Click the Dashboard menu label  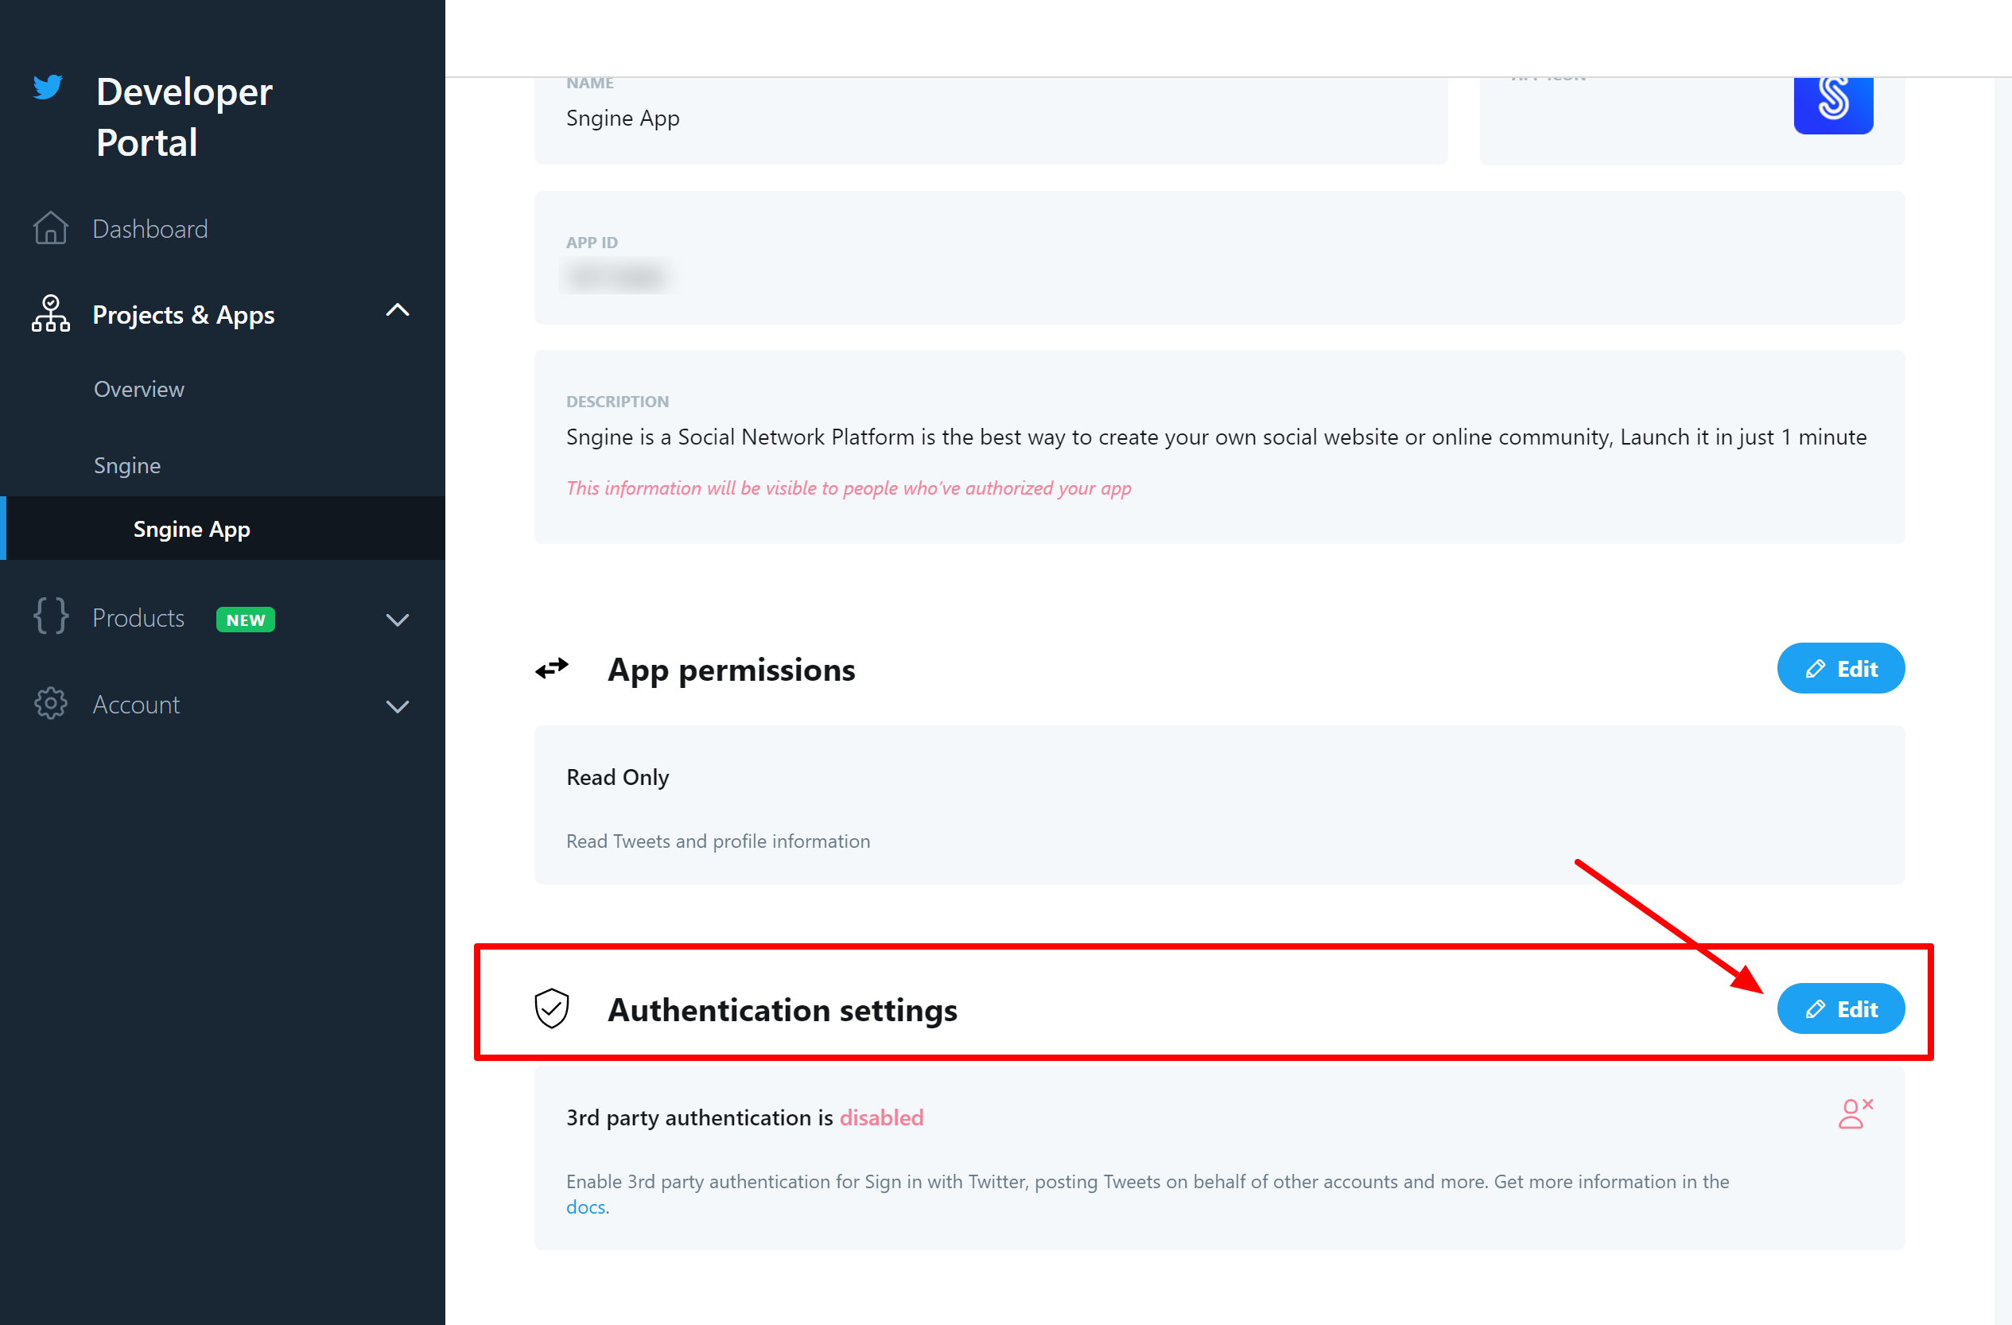(150, 229)
